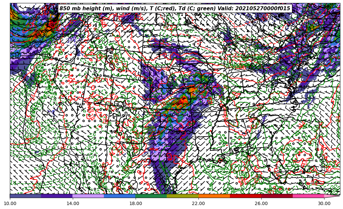Click the 30.00 colorbar tick label

coord(324,203)
